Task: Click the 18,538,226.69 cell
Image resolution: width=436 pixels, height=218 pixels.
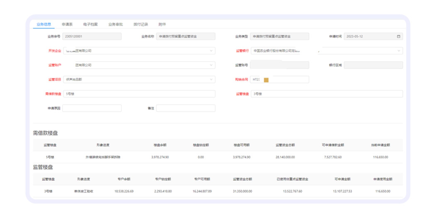Action: click(x=124, y=191)
